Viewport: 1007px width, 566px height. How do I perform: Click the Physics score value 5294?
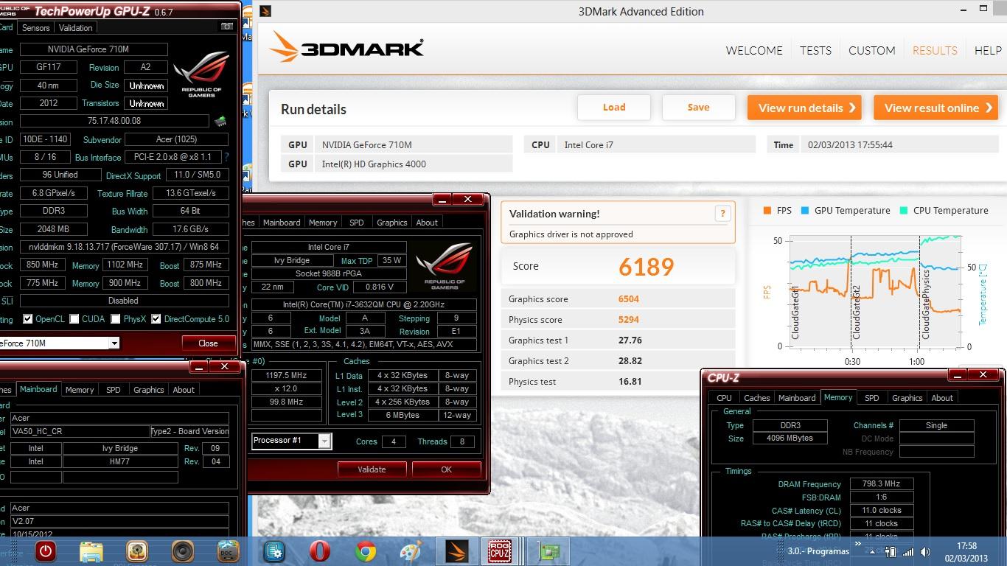pos(629,320)
